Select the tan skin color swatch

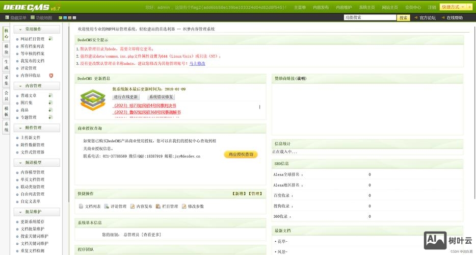[x=70, y=18]
